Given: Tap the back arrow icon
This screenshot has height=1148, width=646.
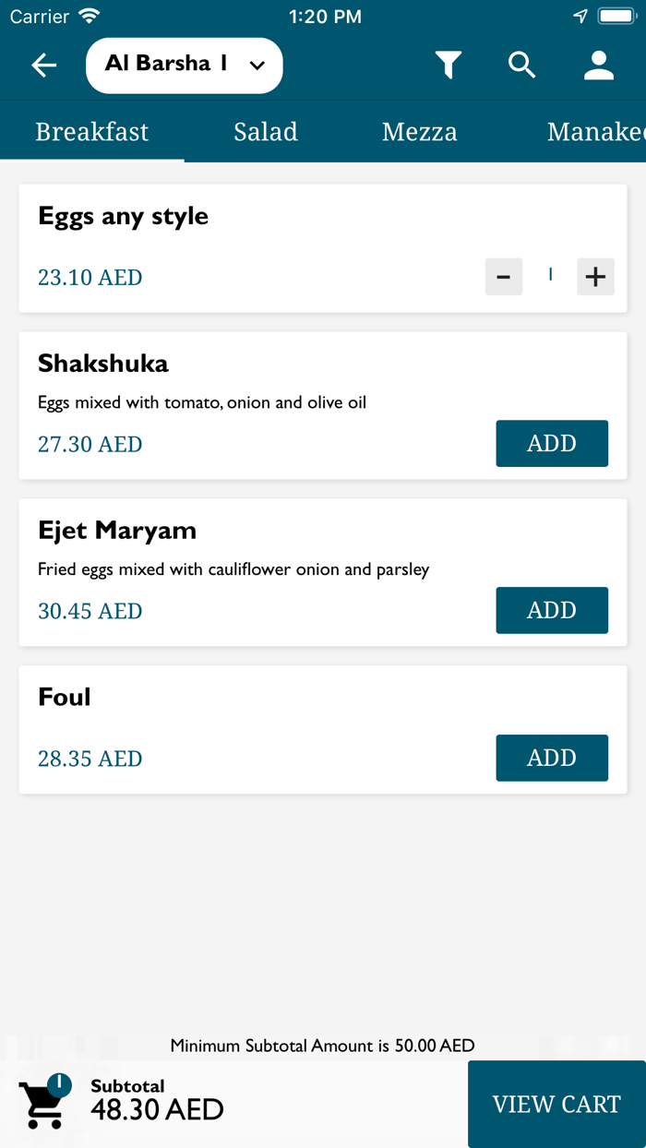Looking at the screenshot, I should pyautogui.click(x=44, y=66).
